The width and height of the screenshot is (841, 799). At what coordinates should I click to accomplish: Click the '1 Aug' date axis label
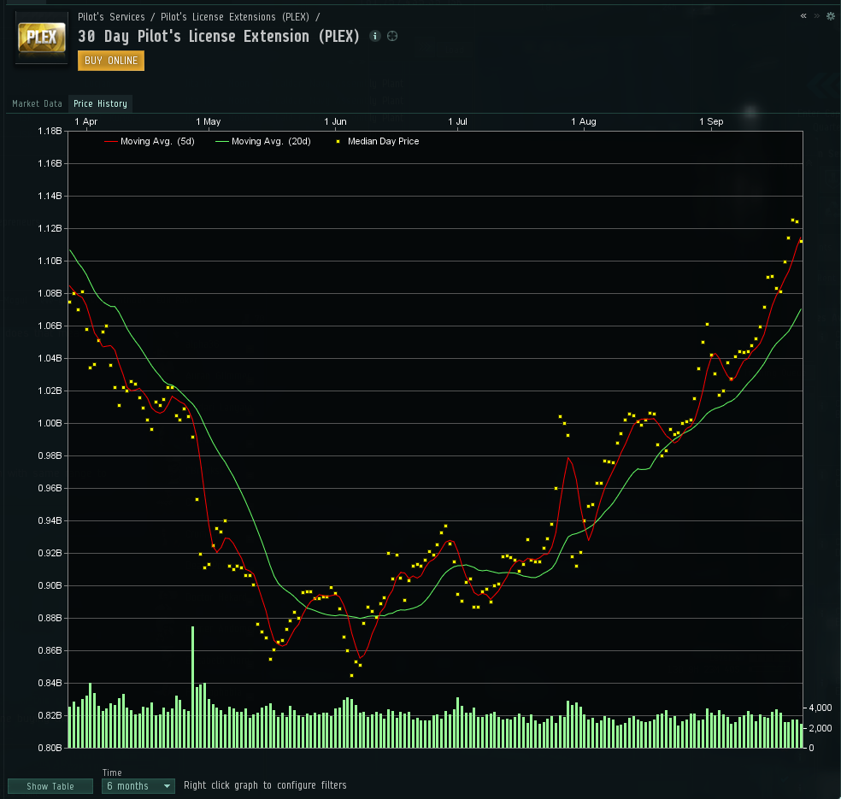point(584,121)
